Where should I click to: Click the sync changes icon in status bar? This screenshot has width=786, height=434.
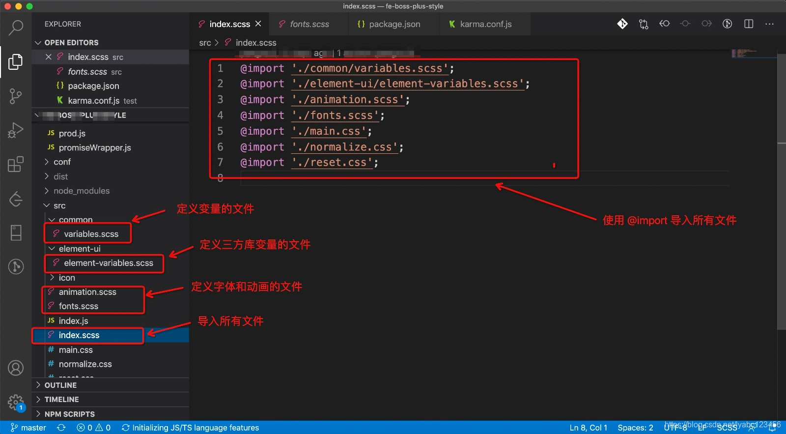[61, 428]
